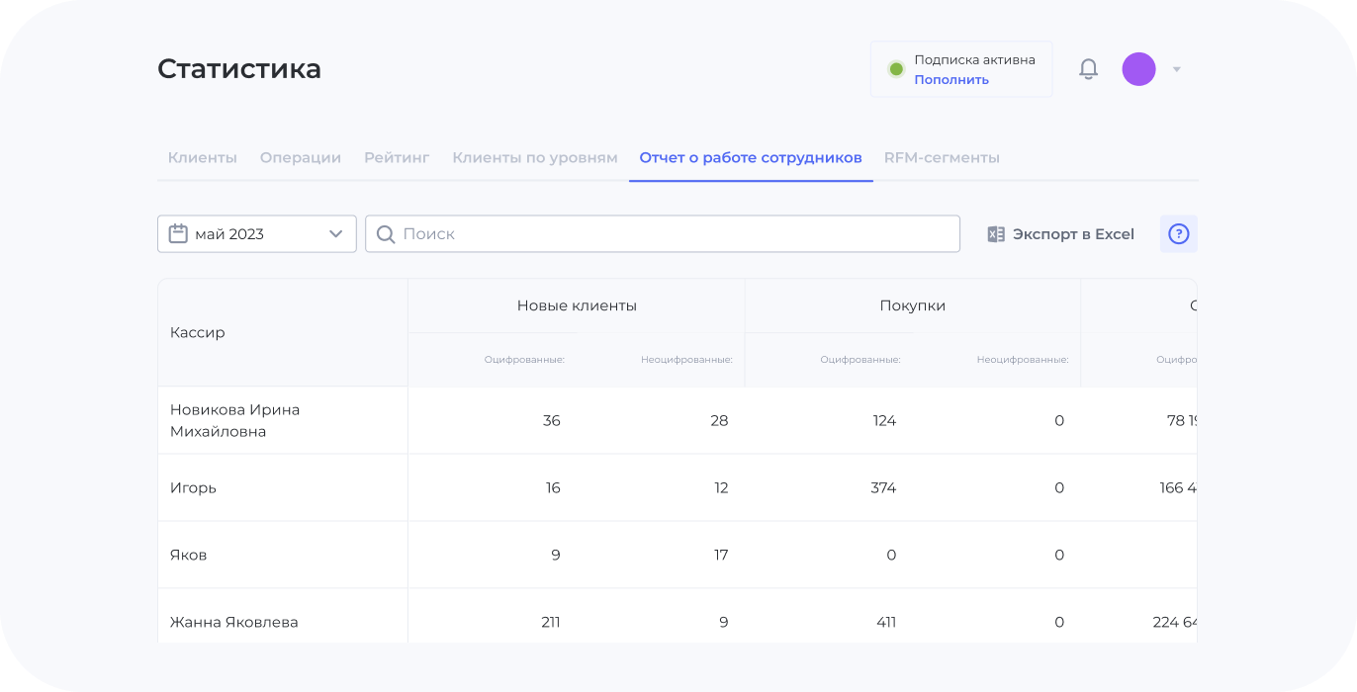Screen dimensions: 1357x692
Task: Go to the Рейтинг tab
Action: coord(397,158)
